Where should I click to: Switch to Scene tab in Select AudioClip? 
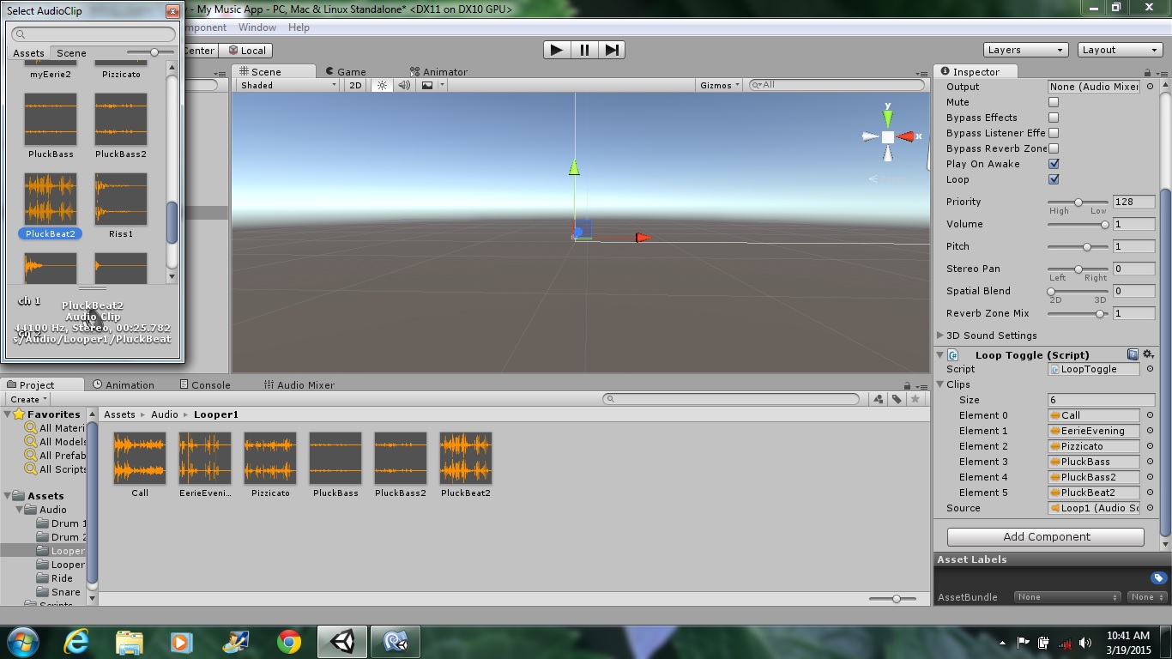coord(71,53)
